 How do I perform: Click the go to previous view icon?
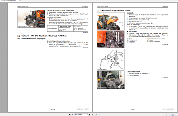[x=96, y=115]
